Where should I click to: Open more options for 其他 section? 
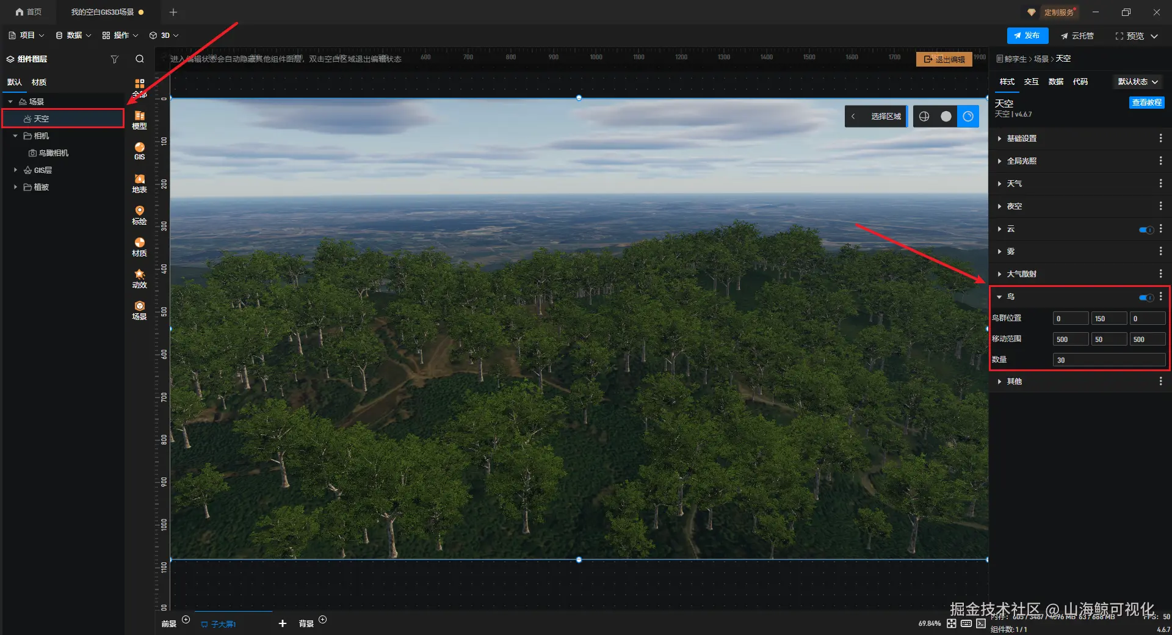(1160, 381)
